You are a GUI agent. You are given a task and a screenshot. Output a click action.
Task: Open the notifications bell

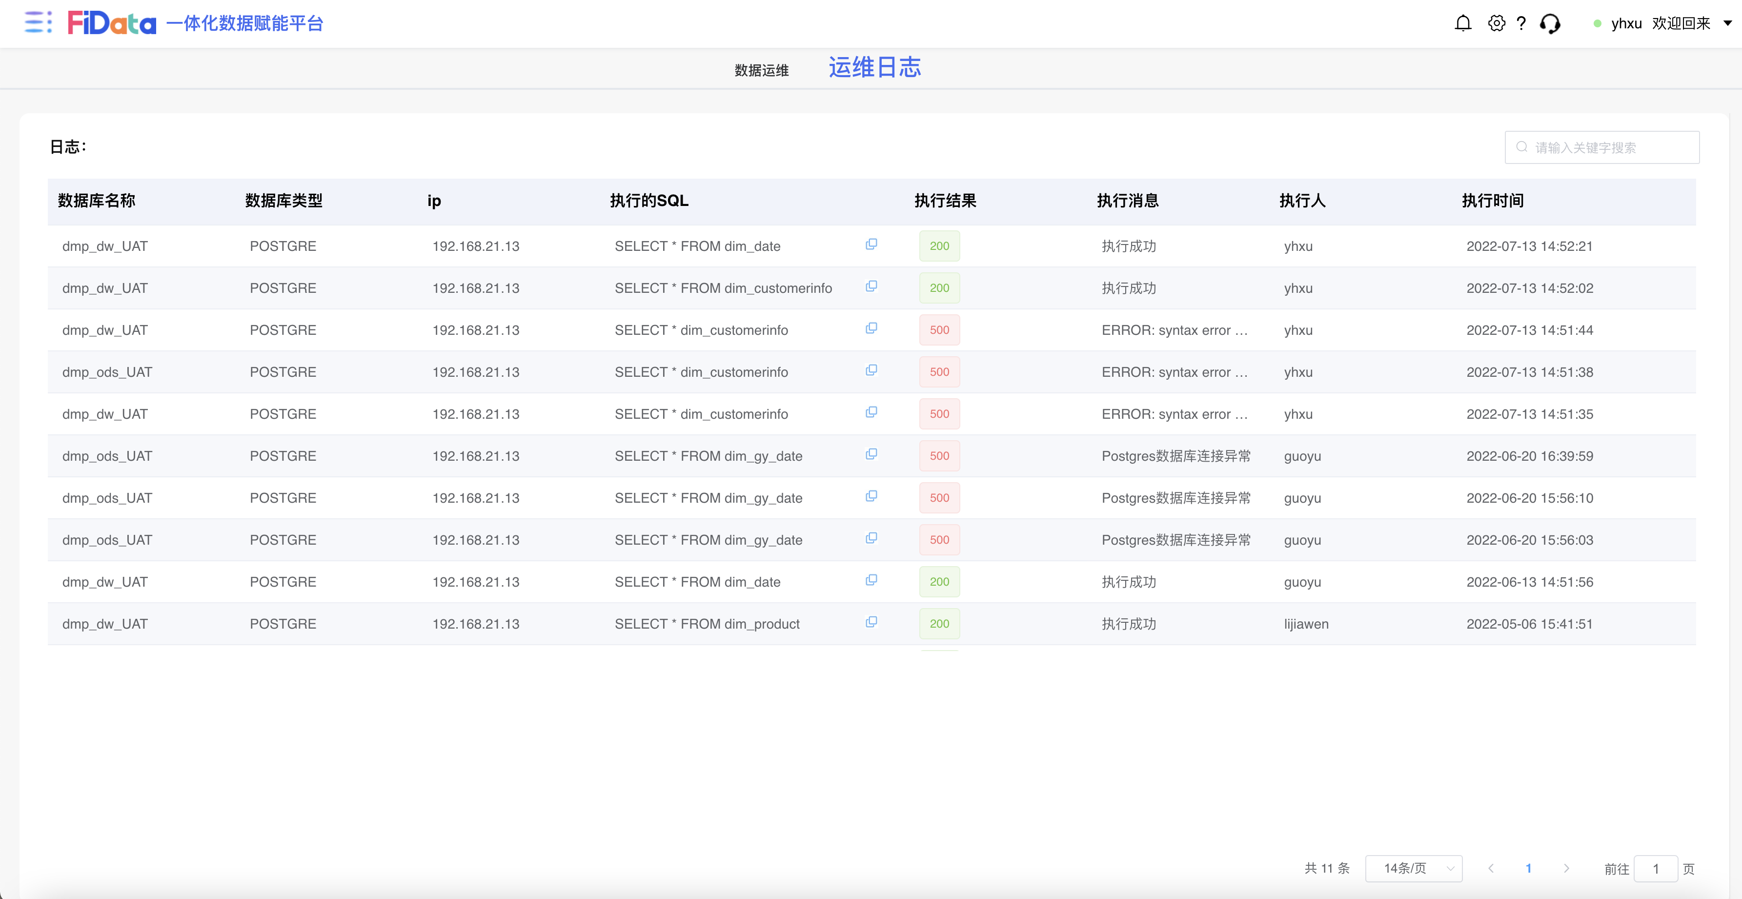point(1463,24)
